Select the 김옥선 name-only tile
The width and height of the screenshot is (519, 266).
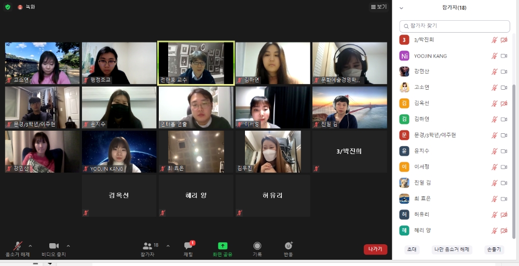click(119, 196)
